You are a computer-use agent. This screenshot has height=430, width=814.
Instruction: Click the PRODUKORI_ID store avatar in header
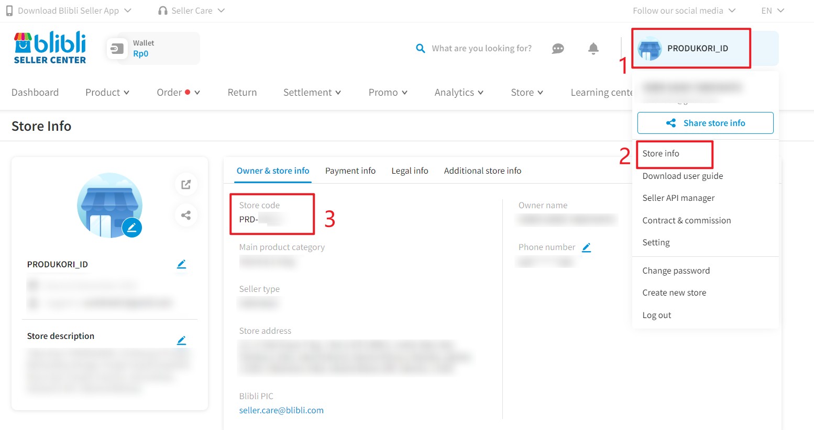650,49
